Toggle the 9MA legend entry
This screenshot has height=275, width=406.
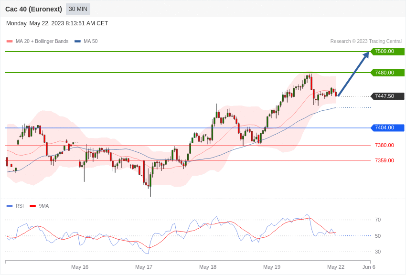[39, 206]
